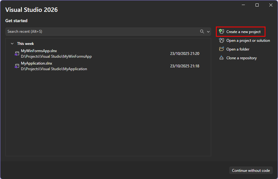Click the Clone a repository icon
The width and height of the screenshot is (278, 179).
(x=221, y=58)
